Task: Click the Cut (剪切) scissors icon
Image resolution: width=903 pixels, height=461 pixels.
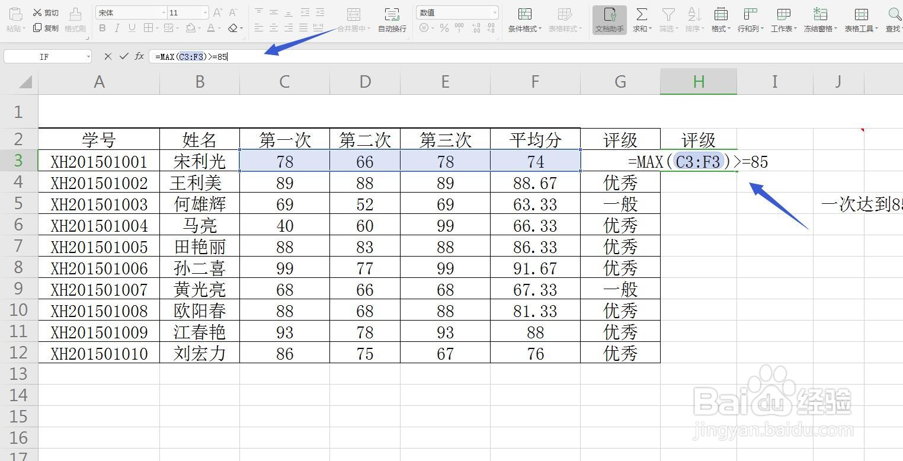Action: click(x=37, y=12)
